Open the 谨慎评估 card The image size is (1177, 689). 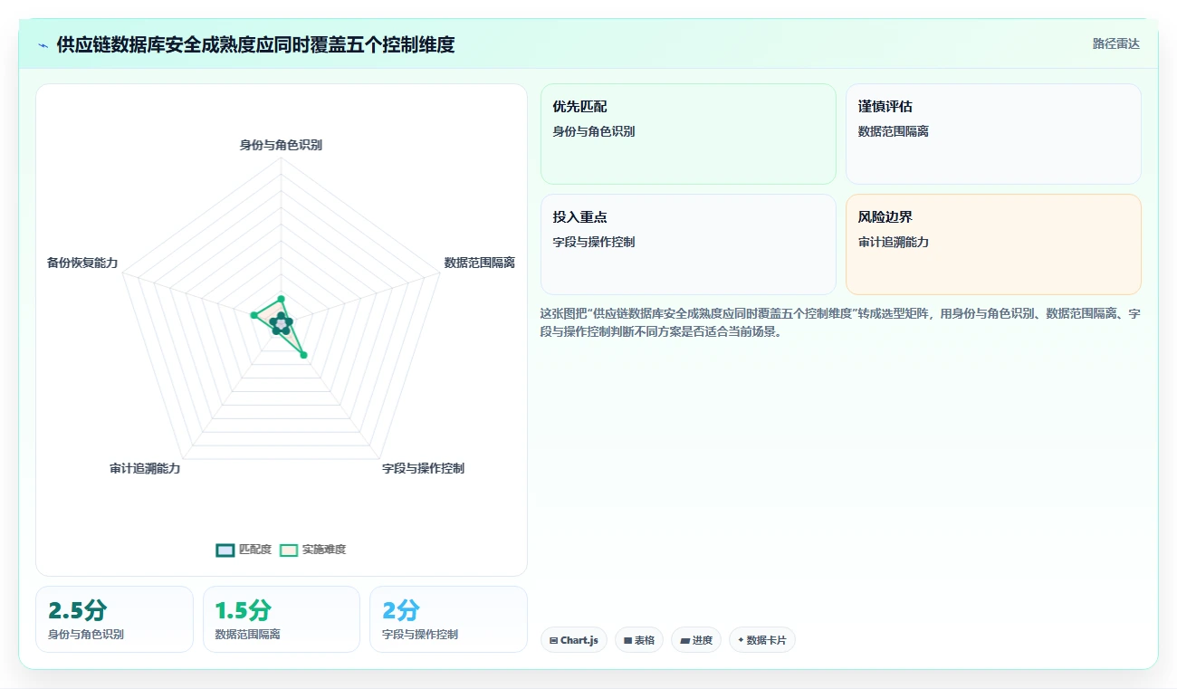tap(993, 134)
